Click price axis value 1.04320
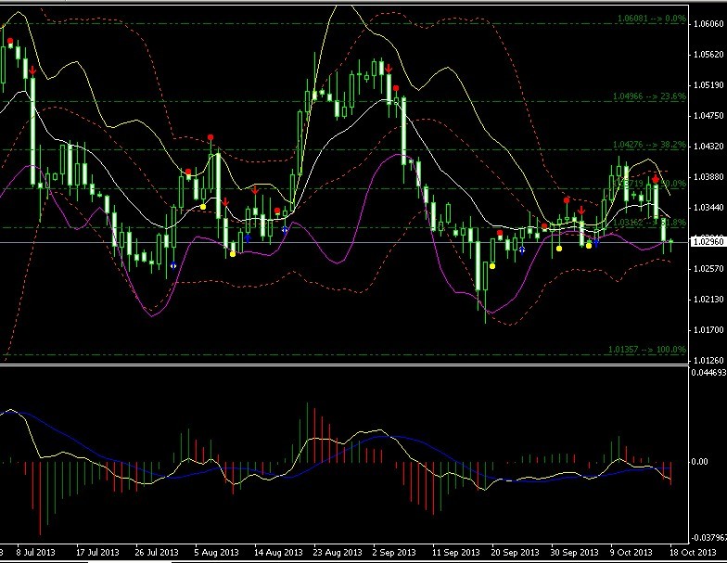Viewport: 727px width, 563px height. (708, 147)
